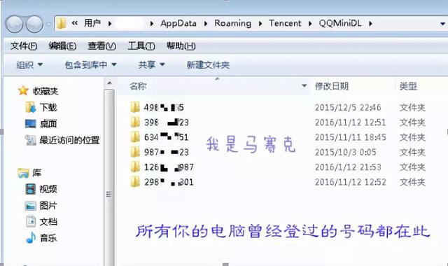Open the 名称 column filter dropdown arrow
The width and height of the screenshot is (448, 266).
tap(304, 85)
